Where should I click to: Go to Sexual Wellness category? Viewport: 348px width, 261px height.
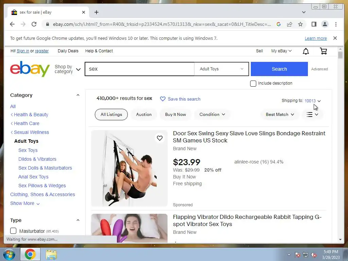pos(31,132)
